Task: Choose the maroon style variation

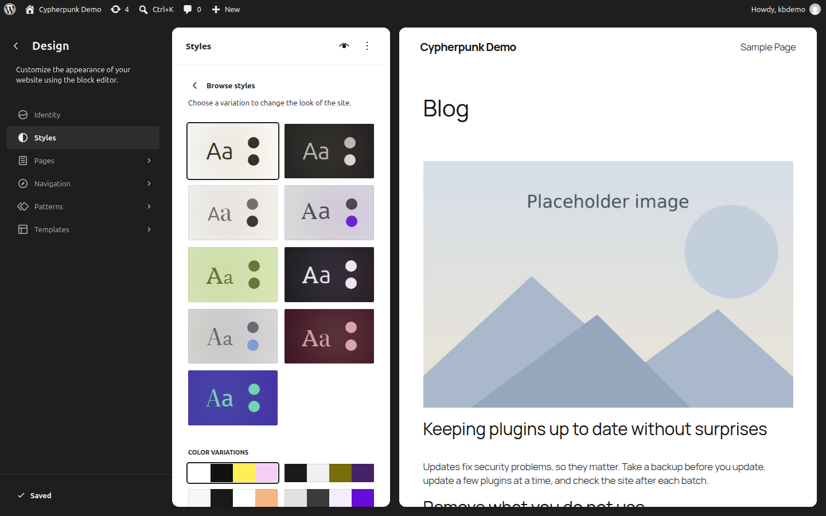Action: pyautogui.click(x=329, y=336)
